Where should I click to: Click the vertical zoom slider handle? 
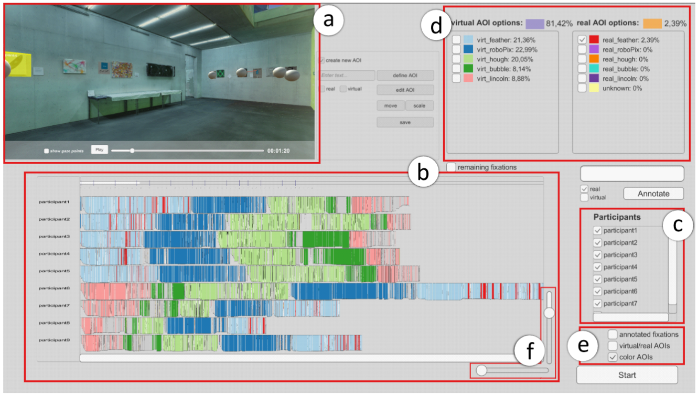point(549,313)
